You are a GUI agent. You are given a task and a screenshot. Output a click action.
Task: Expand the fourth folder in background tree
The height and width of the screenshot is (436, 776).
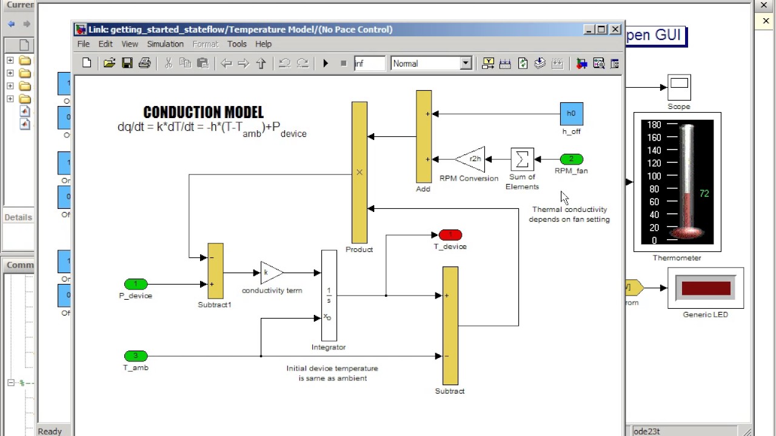[x=10, y=99]
